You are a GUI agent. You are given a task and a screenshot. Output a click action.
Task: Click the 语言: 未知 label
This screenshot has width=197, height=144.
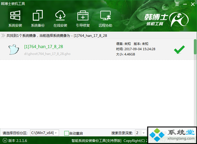pos(123,44)
